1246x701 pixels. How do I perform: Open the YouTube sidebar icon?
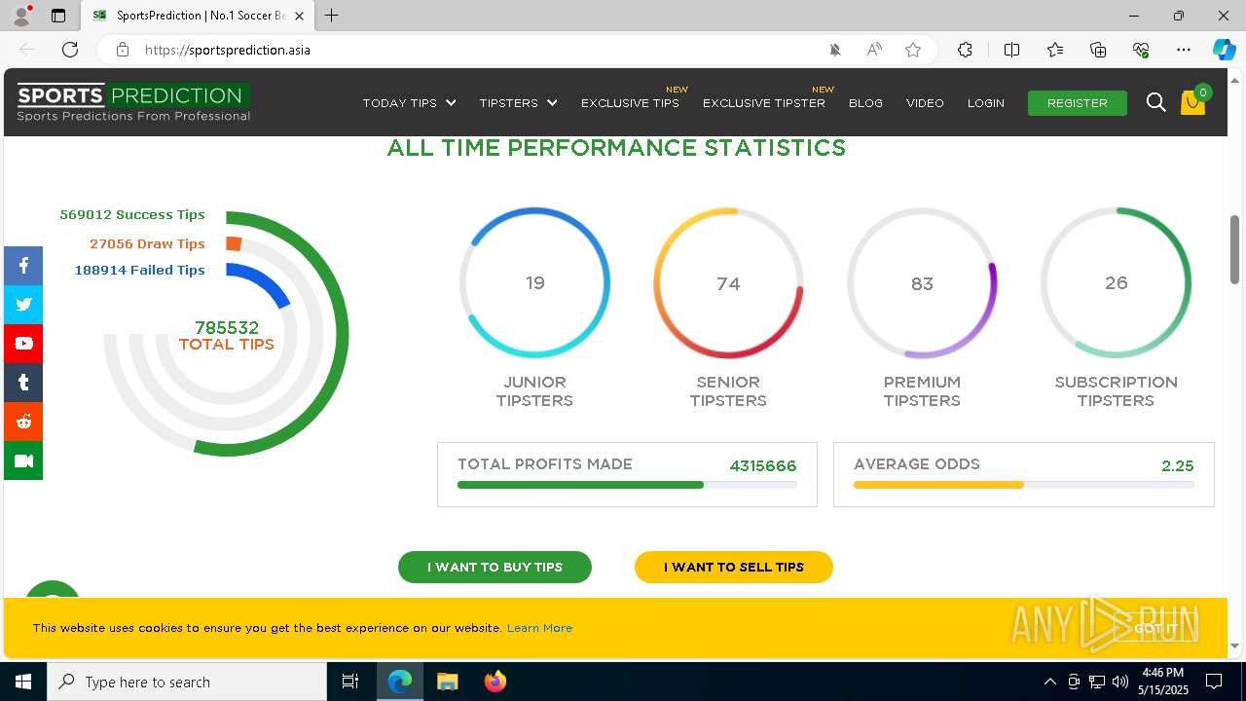click(x=23, y=344)
